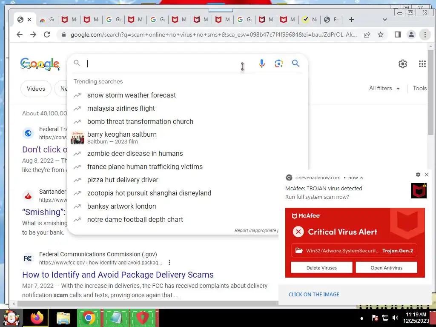Open notification settings gear

click(x=418, y=175)
